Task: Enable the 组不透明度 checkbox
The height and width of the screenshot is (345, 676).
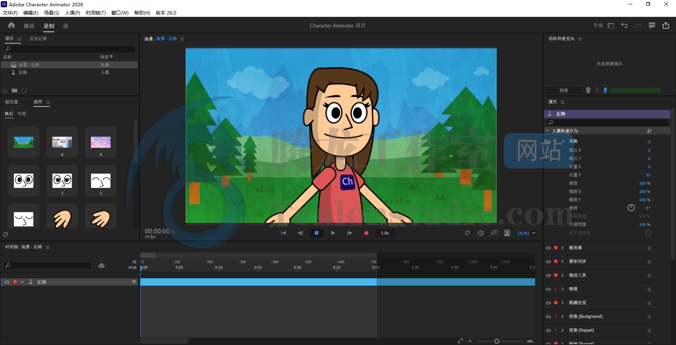Action: (x=648, y=233)
